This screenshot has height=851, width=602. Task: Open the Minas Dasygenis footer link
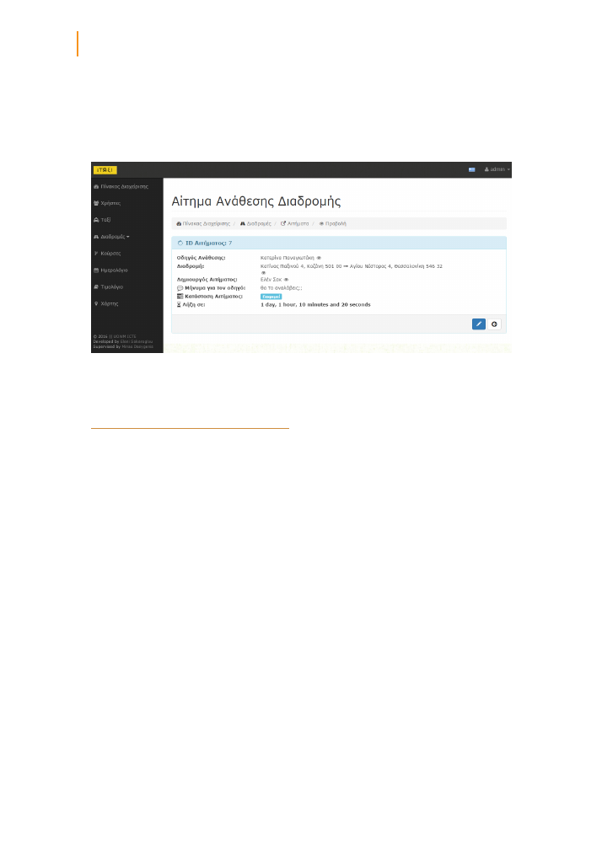click(137, 346)
